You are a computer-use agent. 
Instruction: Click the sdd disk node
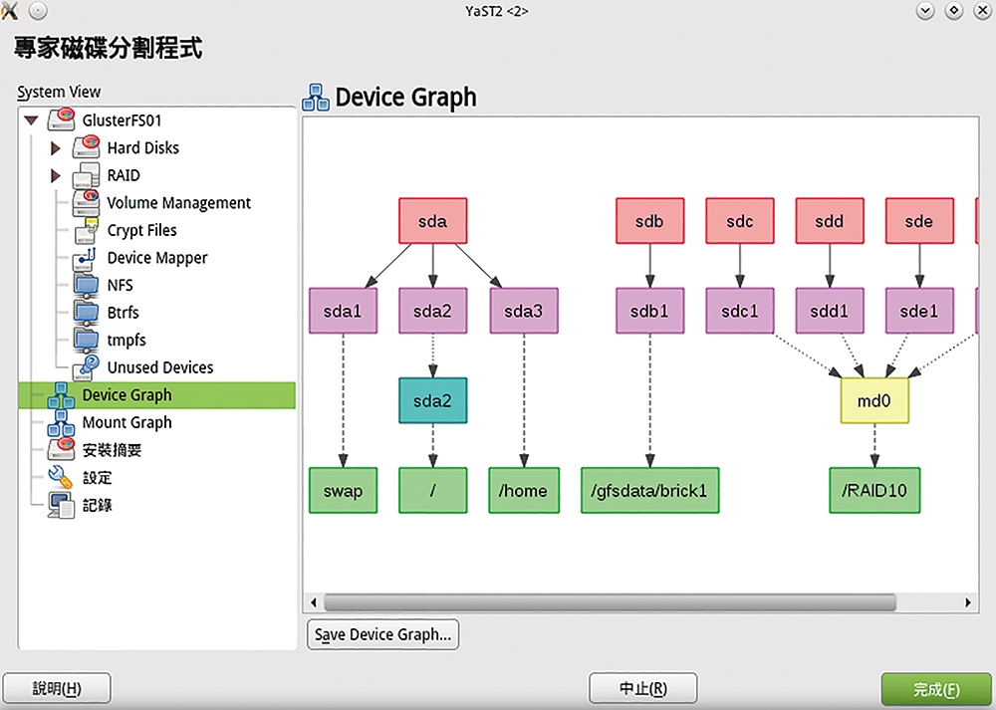(830, 221)
